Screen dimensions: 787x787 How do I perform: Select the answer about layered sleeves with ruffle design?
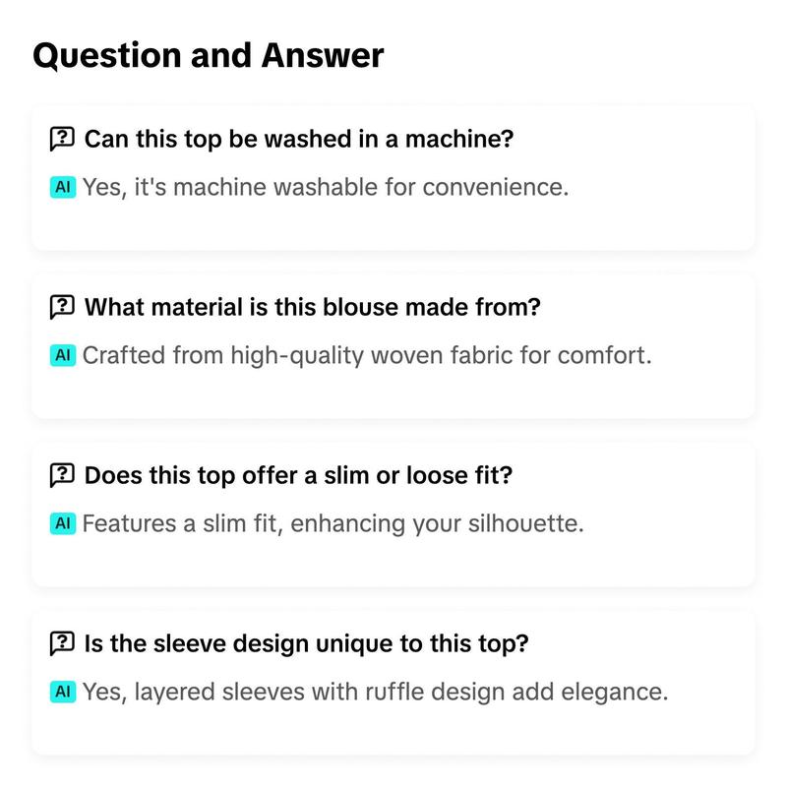point(375,692)
